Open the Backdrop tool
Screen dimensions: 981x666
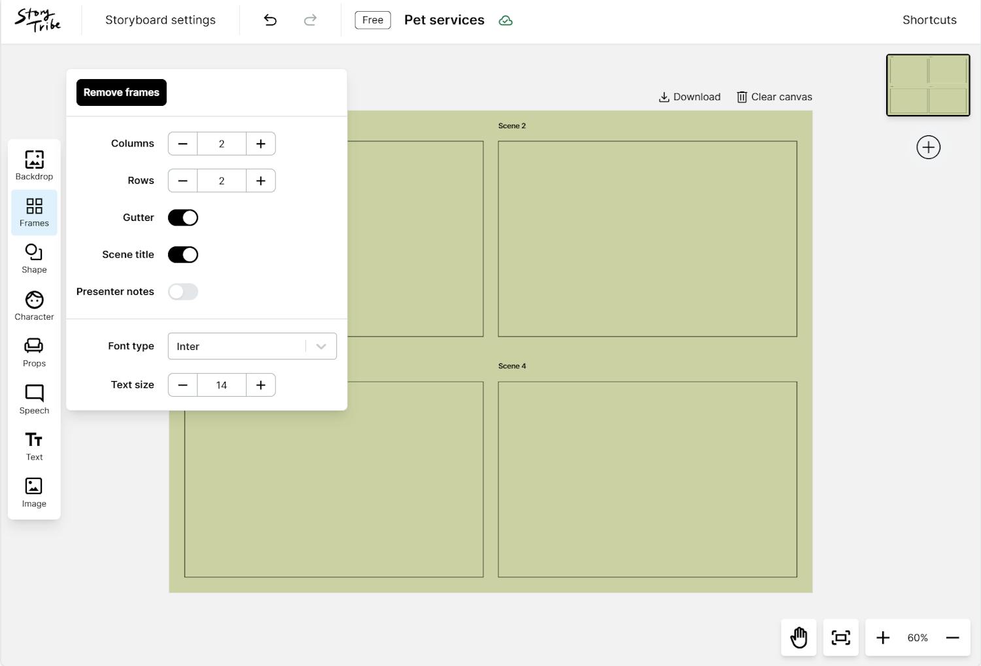click(x=34, y=165)
